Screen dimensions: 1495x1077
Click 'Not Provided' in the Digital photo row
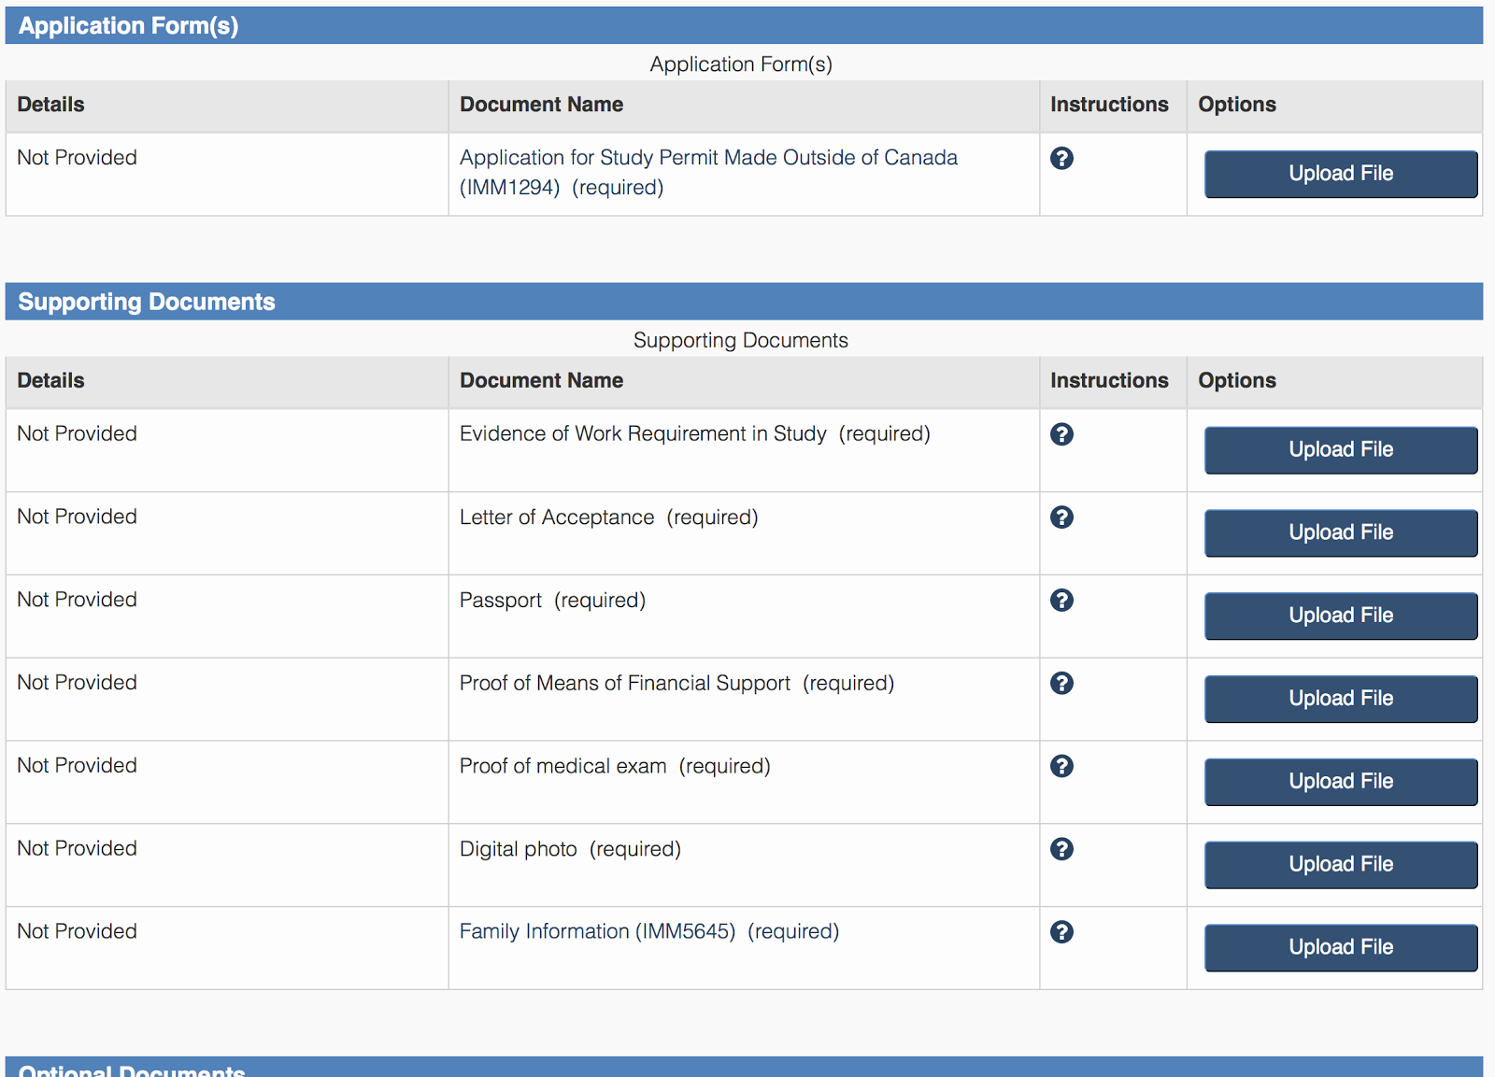pos(77,848)
